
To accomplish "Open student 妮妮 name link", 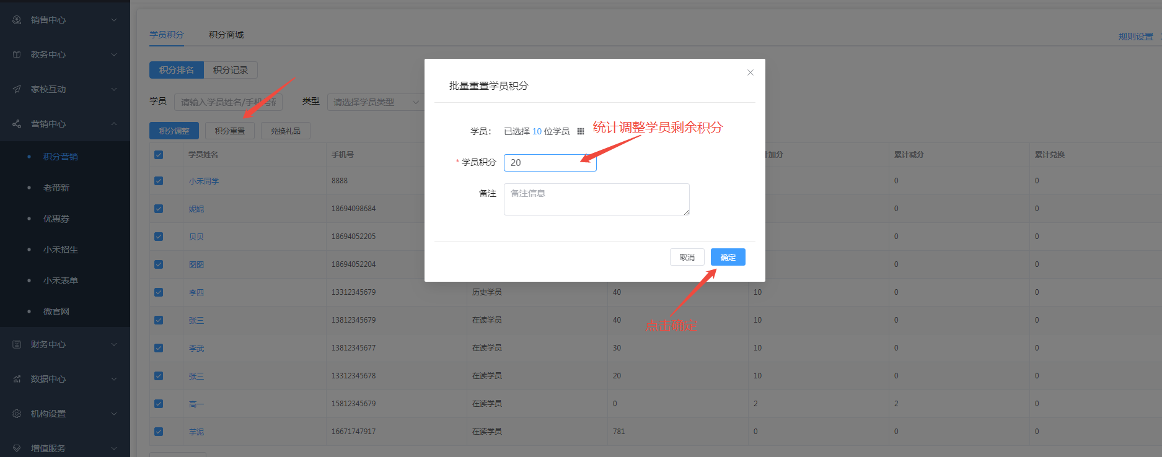I will [x=196, y=209].
